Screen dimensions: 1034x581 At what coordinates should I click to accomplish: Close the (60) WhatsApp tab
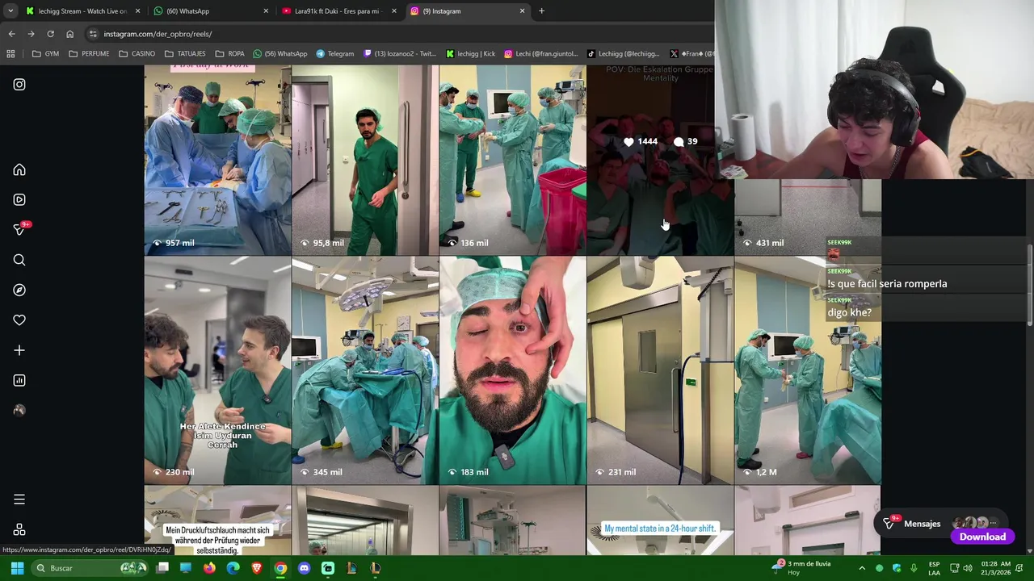click(266, 11)
